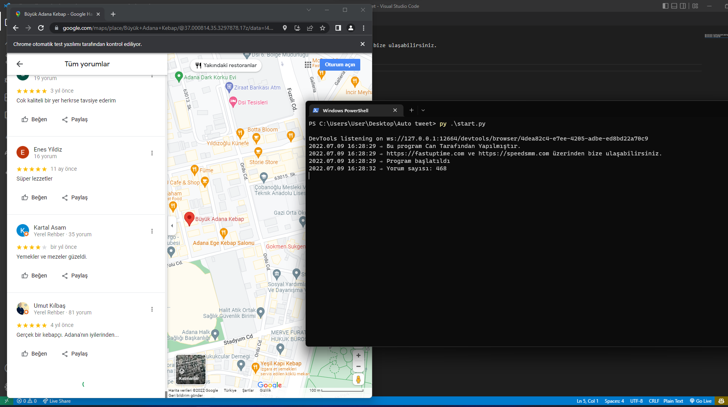Open PowerShell new tab dropdown chevron
The width and height of the screenshot is (728, 407).
(x=423, y=110)
